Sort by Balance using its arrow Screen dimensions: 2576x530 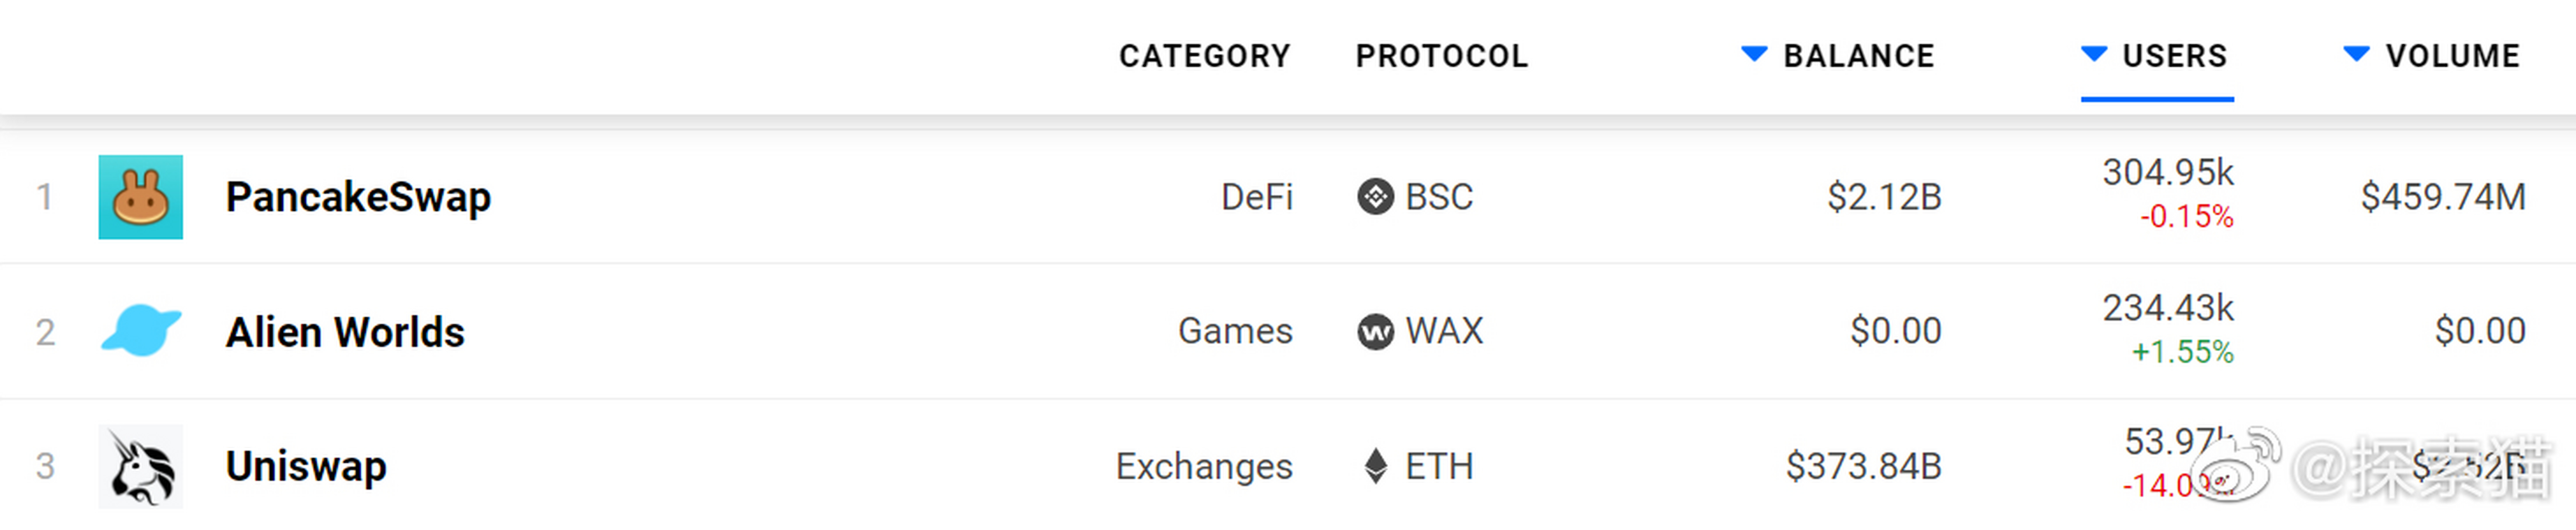tap(1754, 54)
